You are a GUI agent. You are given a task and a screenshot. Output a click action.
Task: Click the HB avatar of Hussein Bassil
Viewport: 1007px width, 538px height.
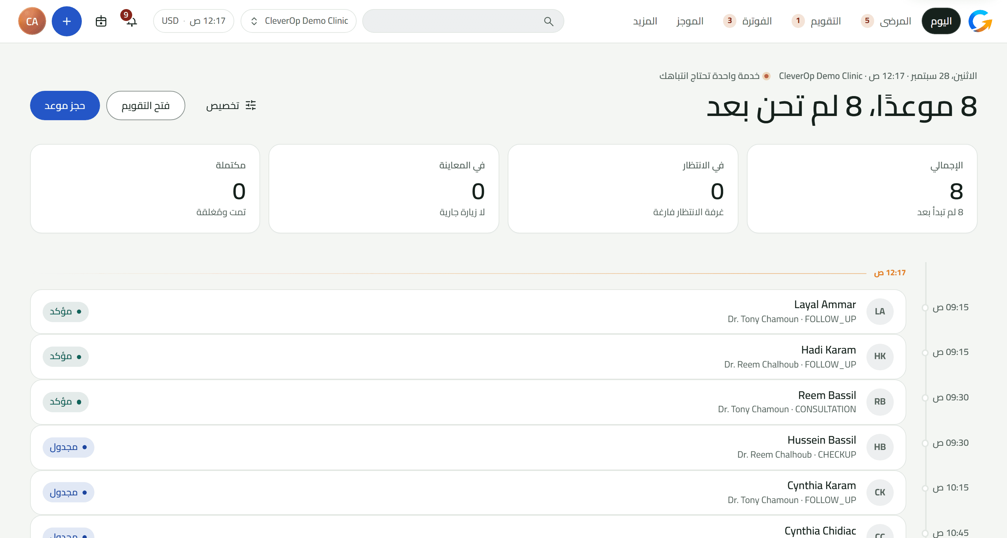880,447
